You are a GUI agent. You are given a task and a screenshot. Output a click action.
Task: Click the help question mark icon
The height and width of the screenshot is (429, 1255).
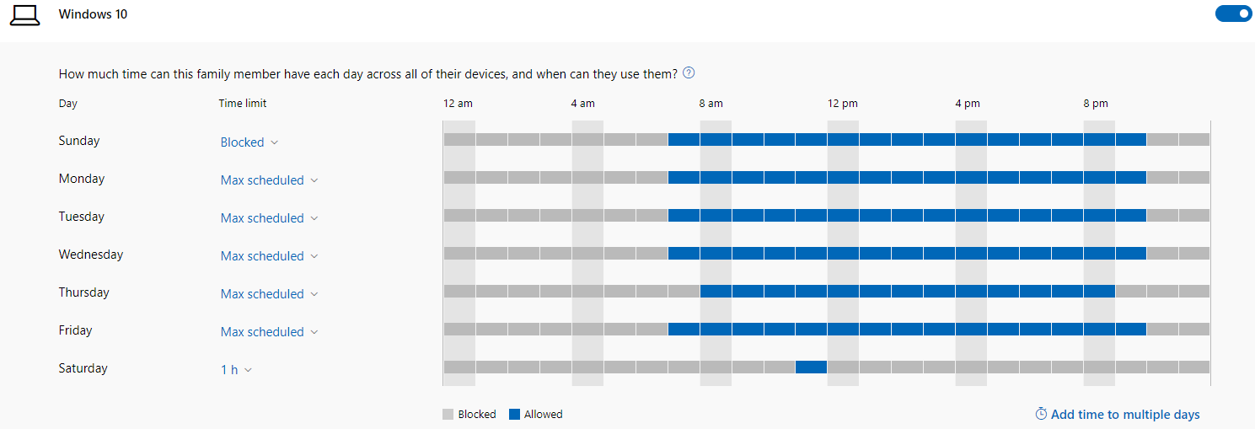coord(689,72)
